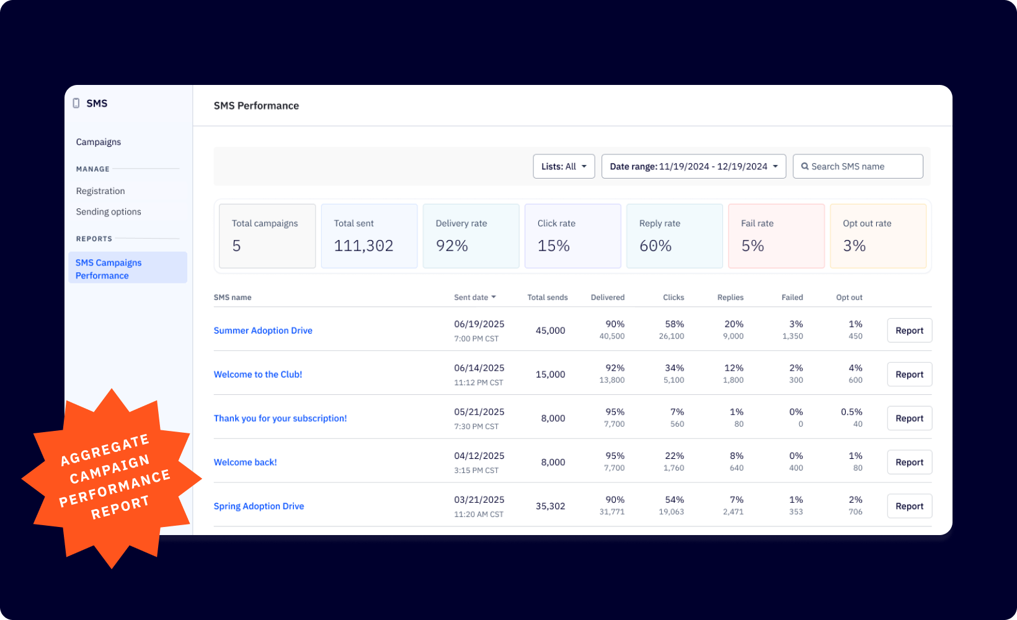View Report for Spring Adoption Drive
1017x620 pixels.
click(909, 507)
